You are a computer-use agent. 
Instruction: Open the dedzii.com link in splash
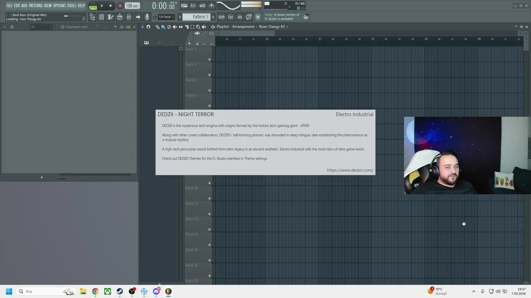click(350, 170)
